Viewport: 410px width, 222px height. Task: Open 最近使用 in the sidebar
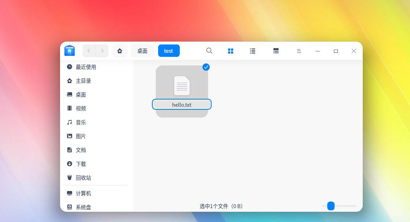click(x=86, y=67)
